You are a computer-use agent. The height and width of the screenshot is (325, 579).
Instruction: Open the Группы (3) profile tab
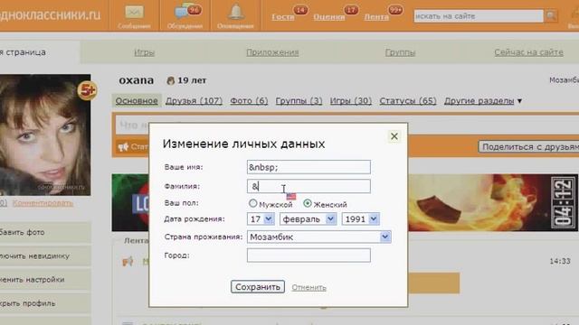click(x=299, y=100)
